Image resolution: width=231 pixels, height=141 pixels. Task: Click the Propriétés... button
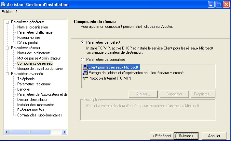203,94
